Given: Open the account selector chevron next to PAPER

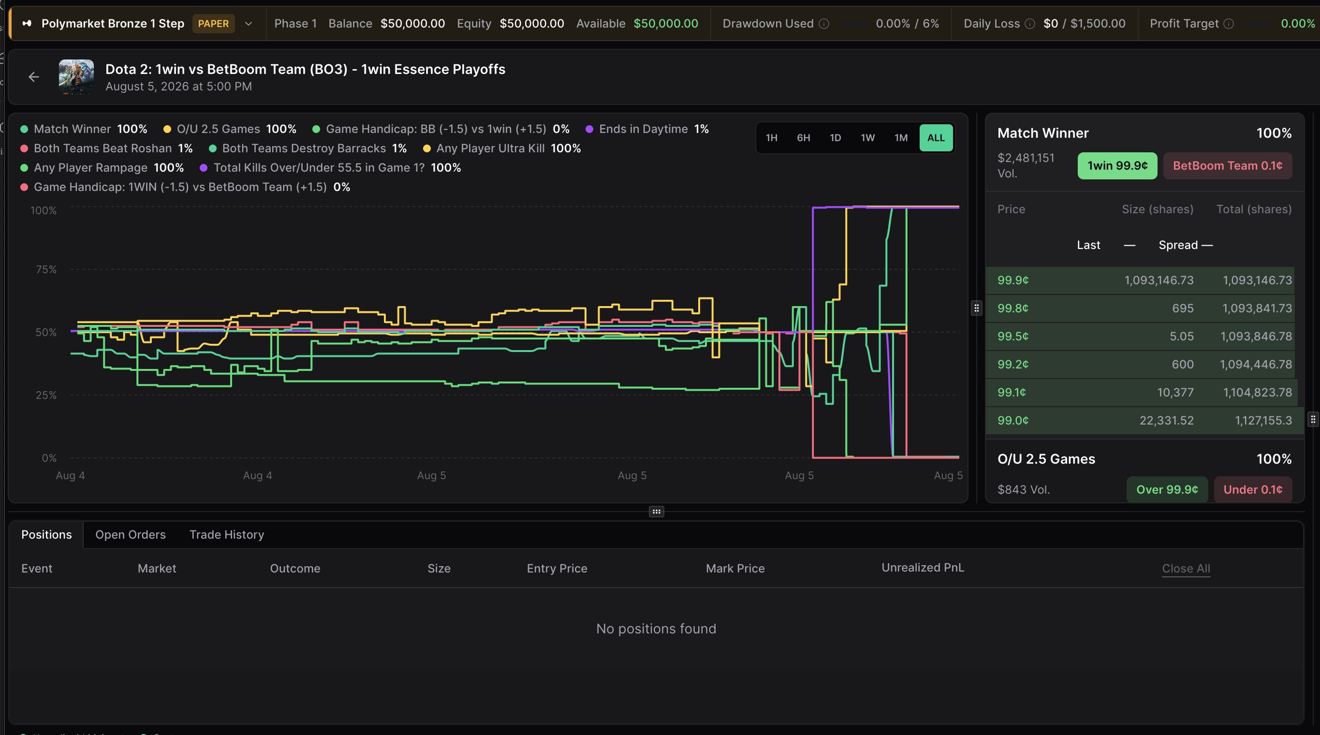Looking at the screenshot, I should [249, 24].
